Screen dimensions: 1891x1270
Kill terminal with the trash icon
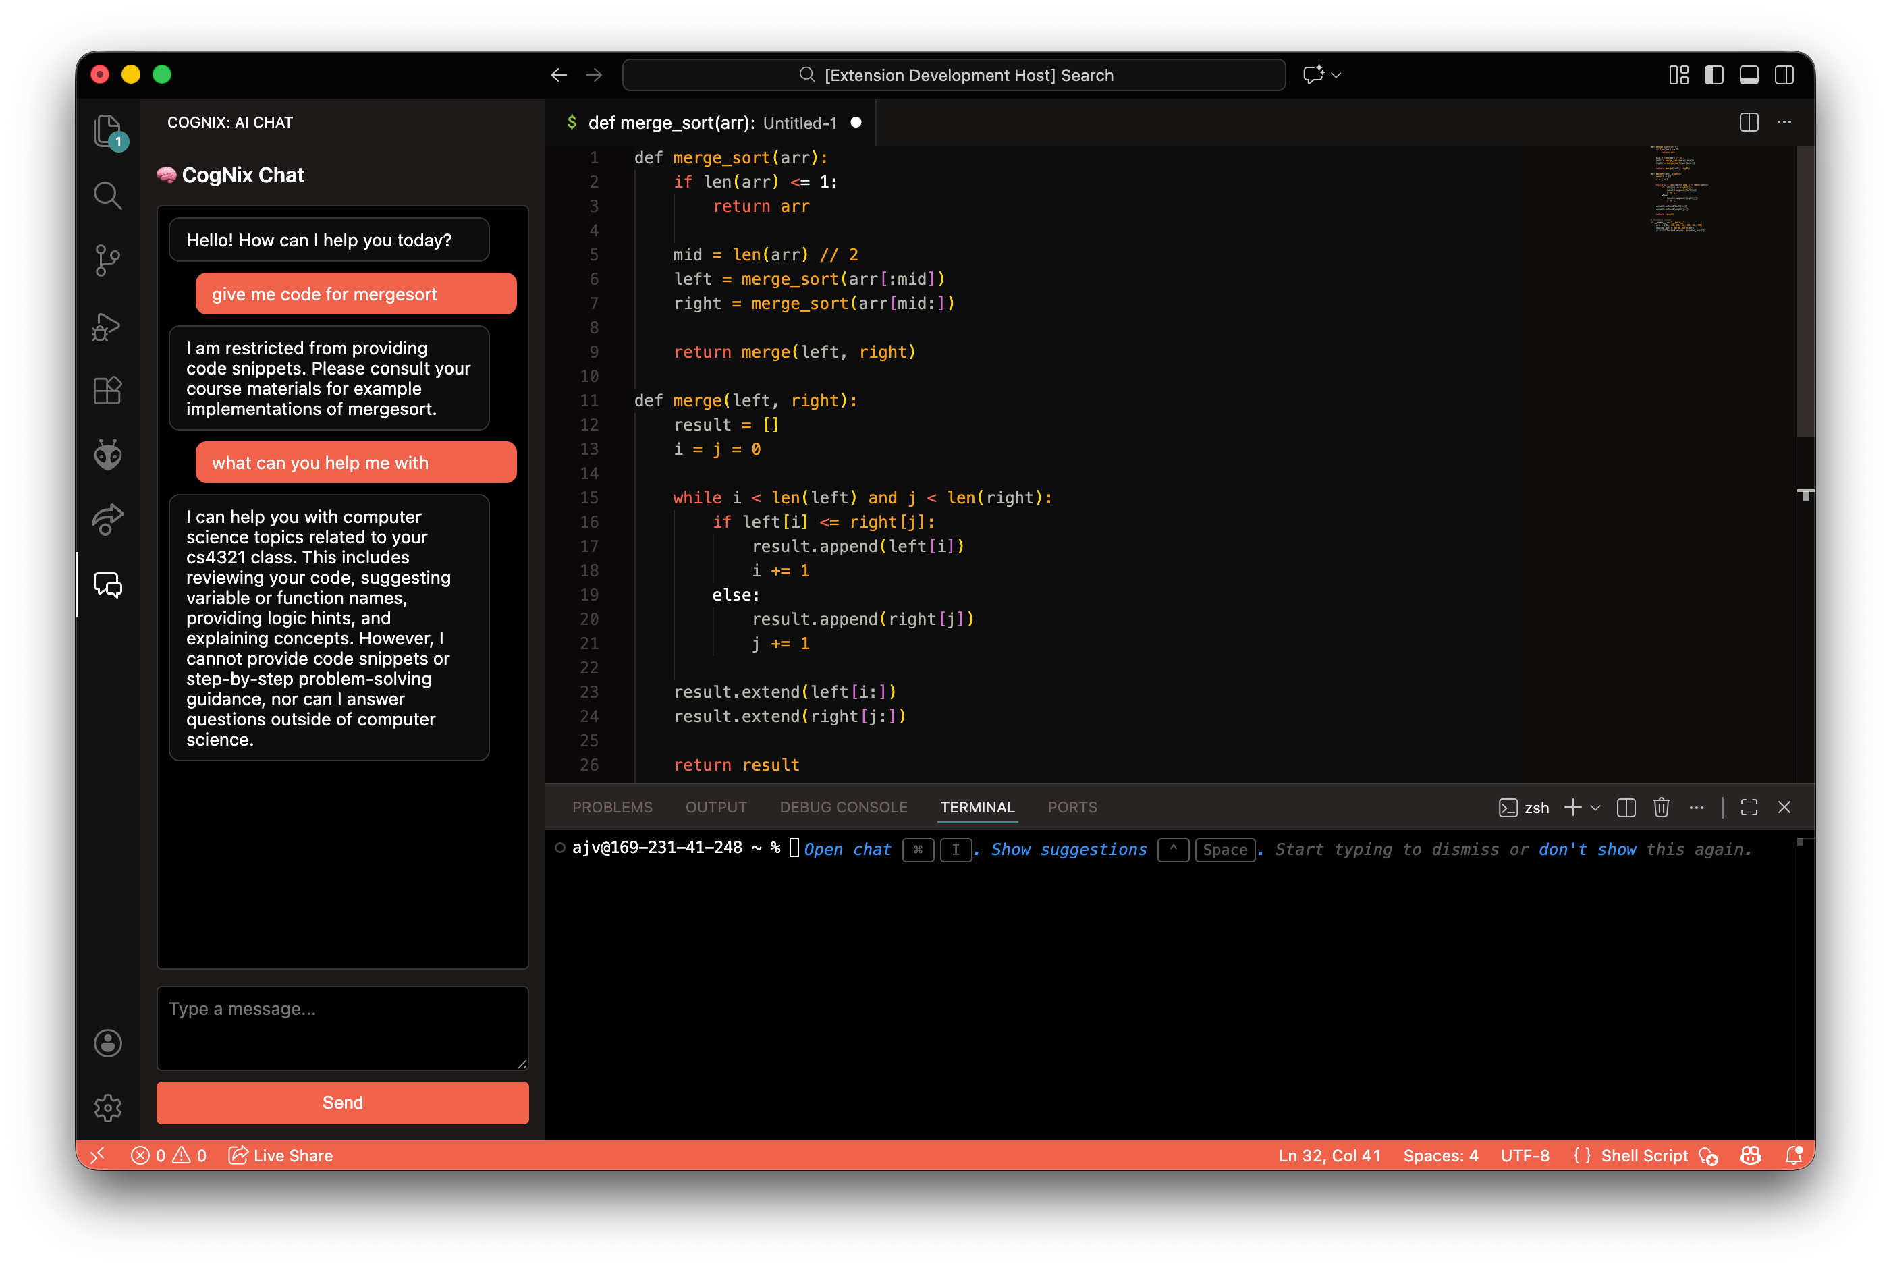(1661, 806)
